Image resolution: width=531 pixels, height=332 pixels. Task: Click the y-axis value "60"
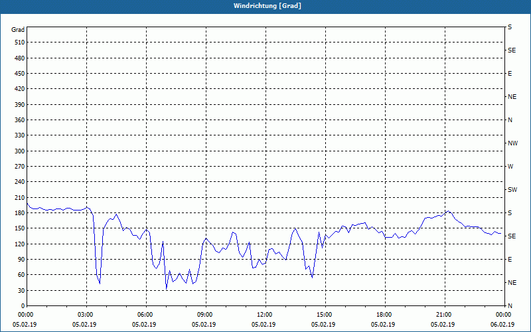21,275
